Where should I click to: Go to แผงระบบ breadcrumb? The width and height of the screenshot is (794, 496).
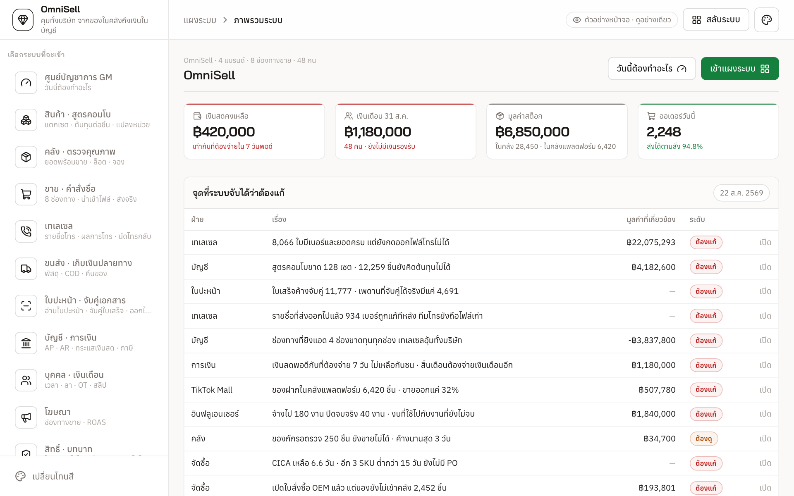(200, 20)
